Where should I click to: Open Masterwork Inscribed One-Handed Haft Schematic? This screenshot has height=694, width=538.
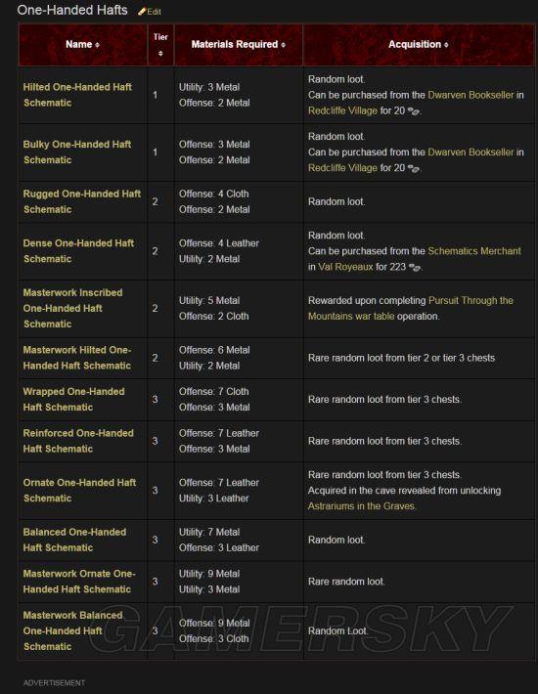point(72,308)
